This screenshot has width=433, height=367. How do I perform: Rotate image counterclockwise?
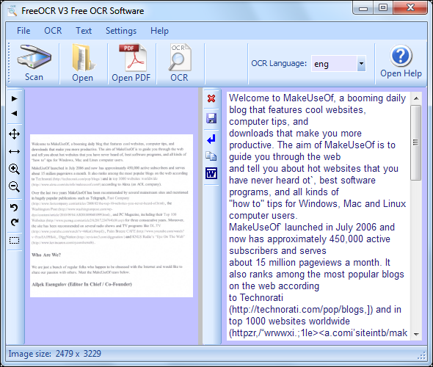15,207
